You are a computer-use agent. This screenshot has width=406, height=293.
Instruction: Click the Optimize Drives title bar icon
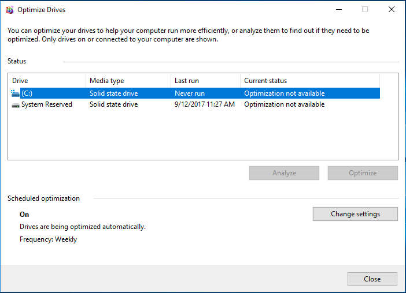pyautogui.click(x=10, y=10)
